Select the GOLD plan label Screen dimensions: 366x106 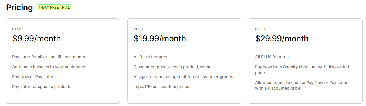click(260, 29)
